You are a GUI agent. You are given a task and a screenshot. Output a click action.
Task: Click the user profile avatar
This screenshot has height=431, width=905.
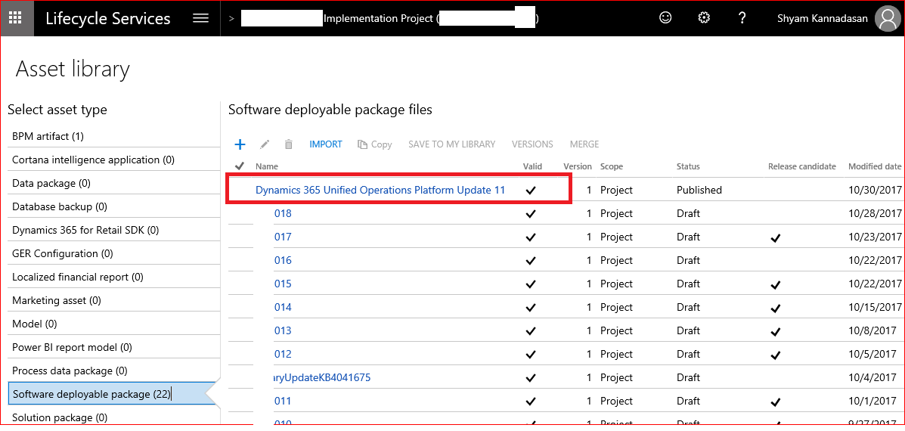pos(888,18)
